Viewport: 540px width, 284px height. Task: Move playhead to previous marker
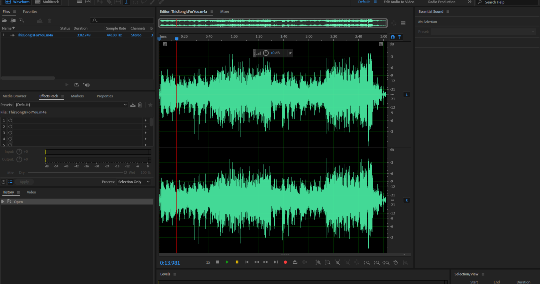(246, 262)
